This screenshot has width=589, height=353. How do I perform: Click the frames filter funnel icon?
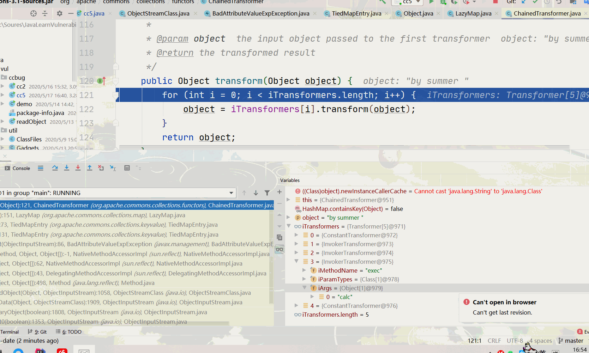(x=267, y=193)
